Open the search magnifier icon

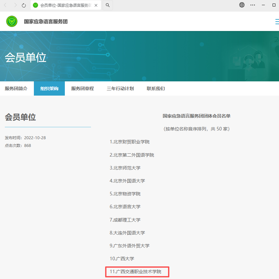click(108, 5)
